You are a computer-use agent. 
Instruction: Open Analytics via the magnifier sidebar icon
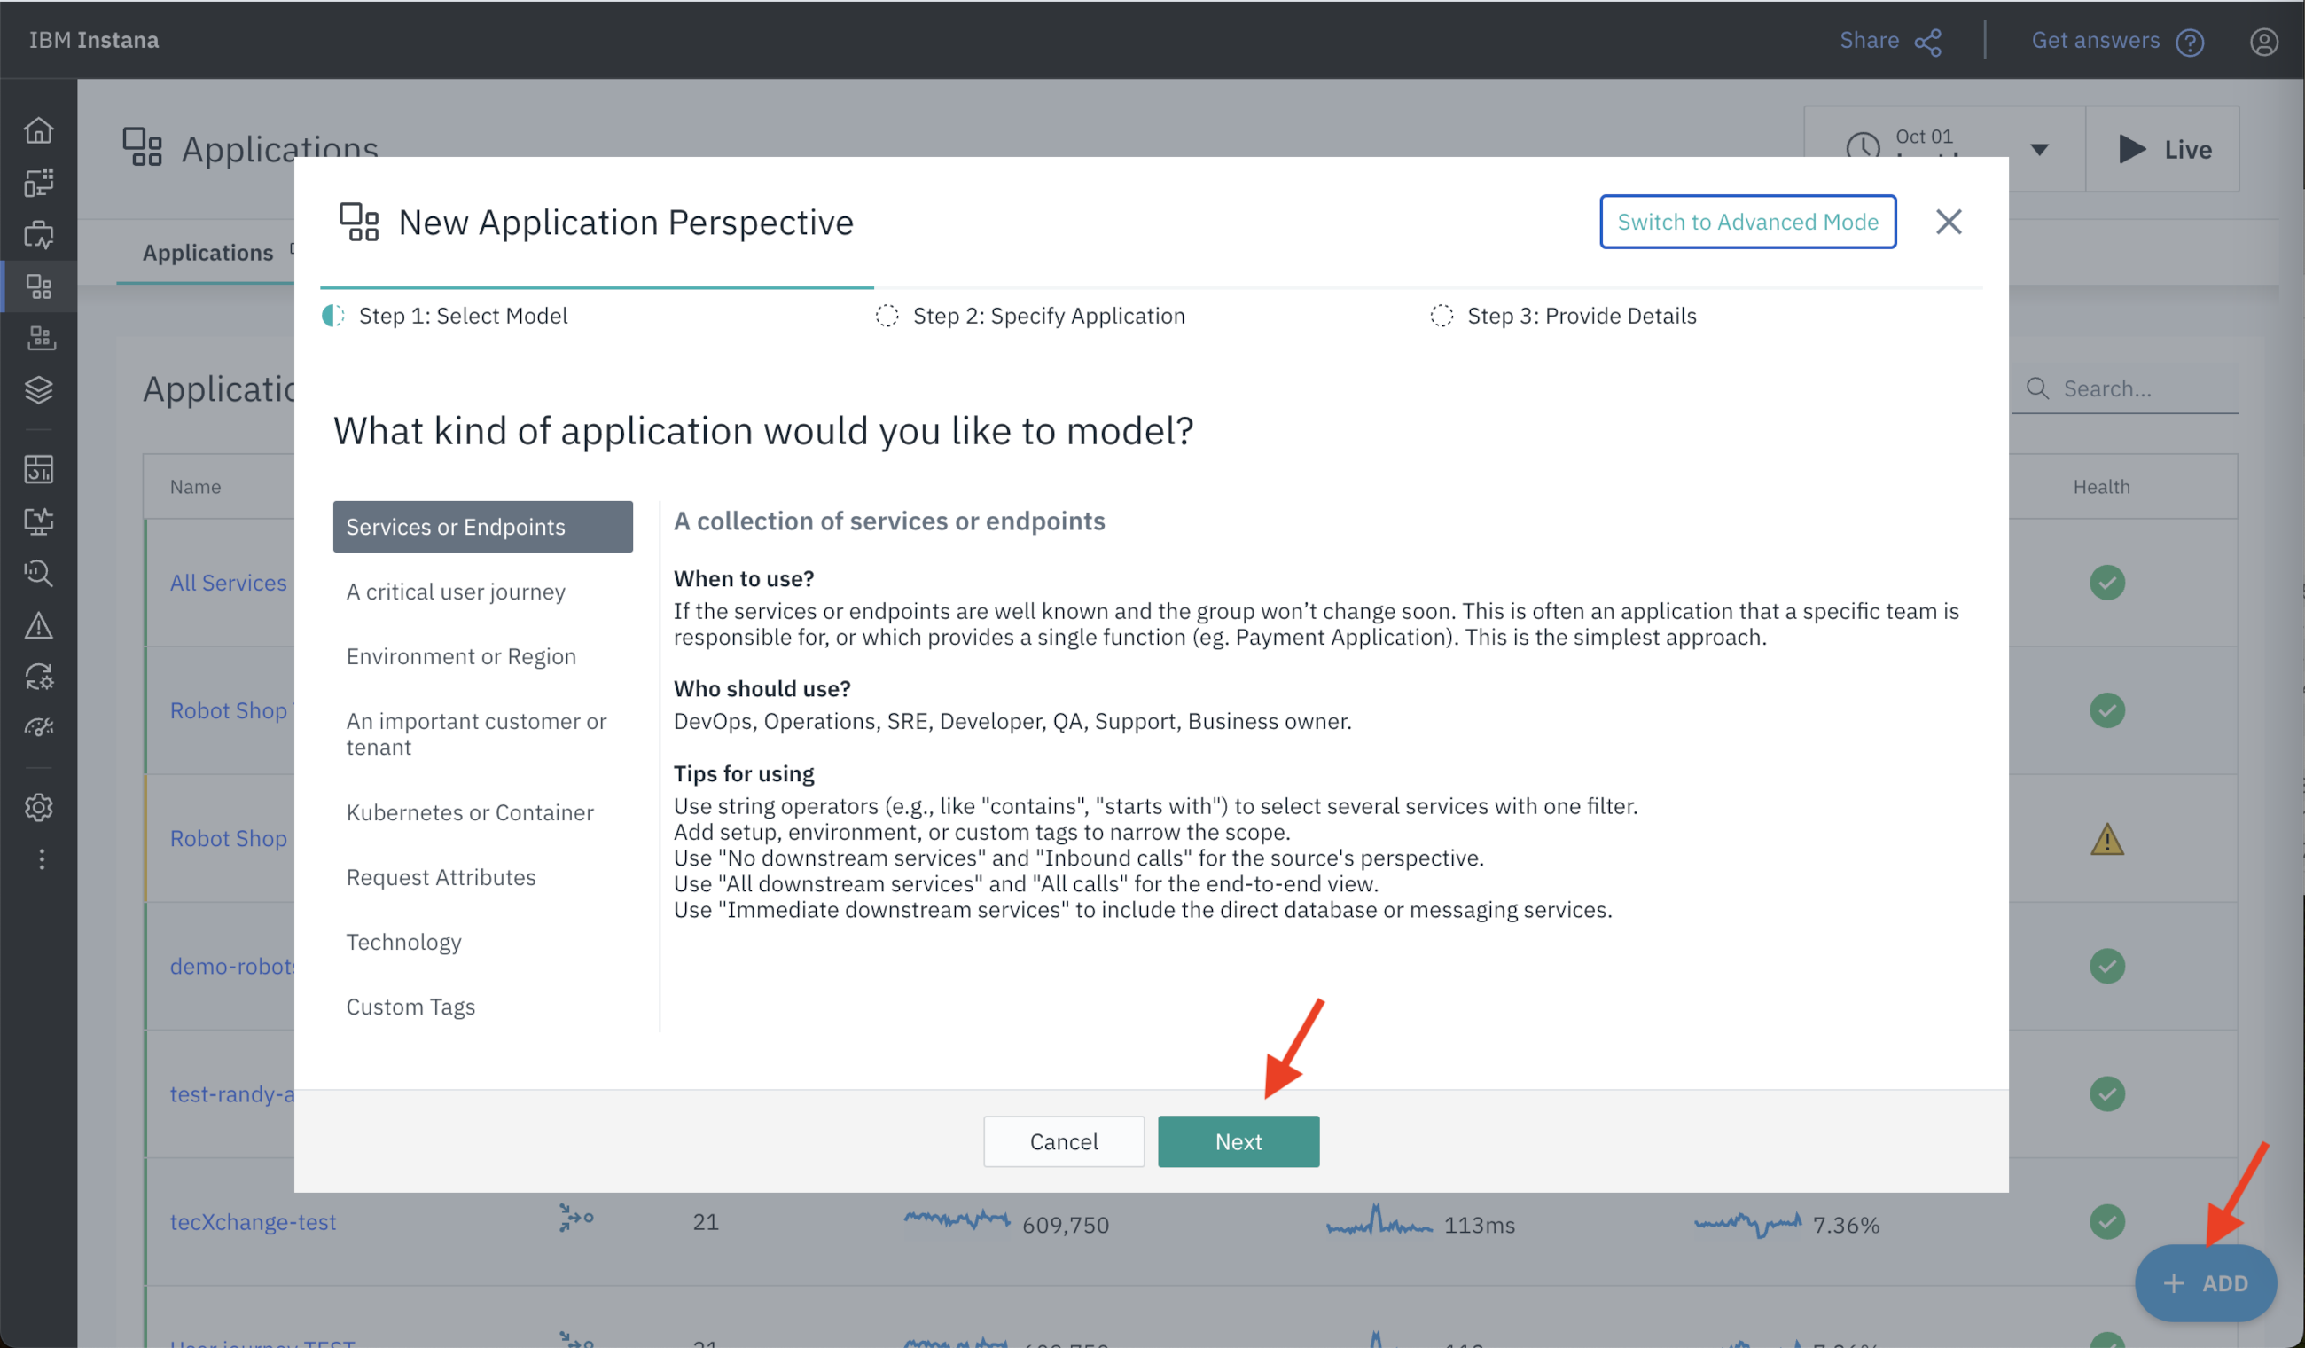click(38, 572)
